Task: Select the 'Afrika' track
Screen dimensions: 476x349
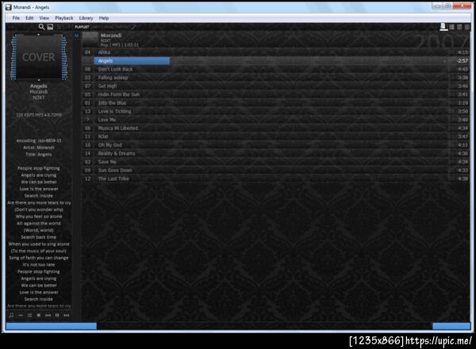Action: tap(274, 52)
